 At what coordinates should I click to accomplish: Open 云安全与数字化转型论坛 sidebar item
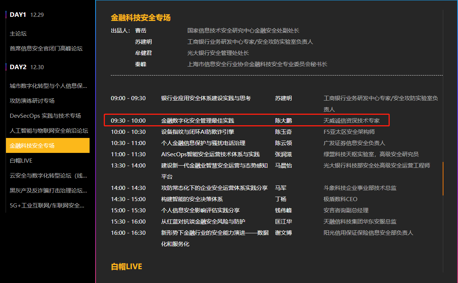(48, 176)
